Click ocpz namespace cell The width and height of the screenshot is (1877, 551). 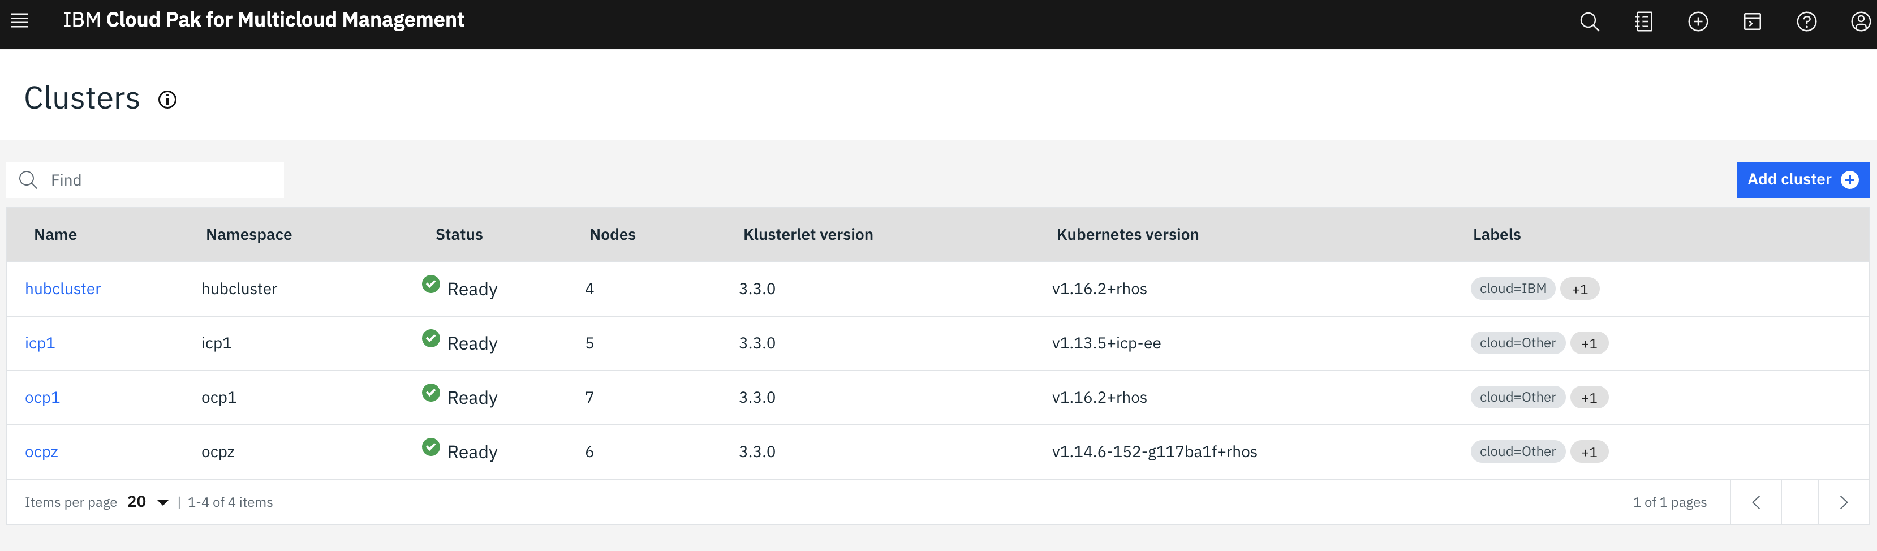[x=218, y=452]
